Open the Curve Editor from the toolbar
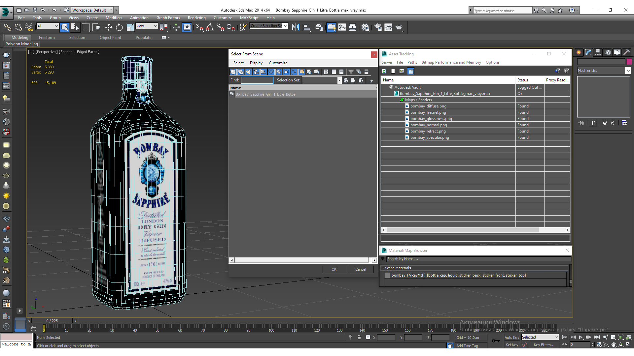Screen dimensions: 634x356 coord(342,27)
